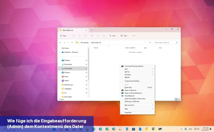214x132 pixels.
Task: Add a new tab with the plus button
Action: tap(92, 30)
